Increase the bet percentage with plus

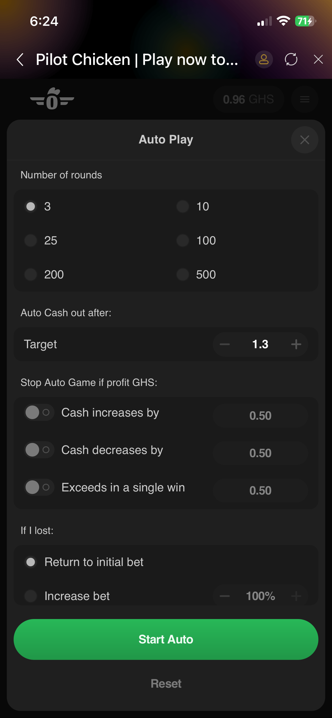click(x=296, y=596)
